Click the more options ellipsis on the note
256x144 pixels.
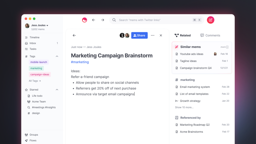152,35
